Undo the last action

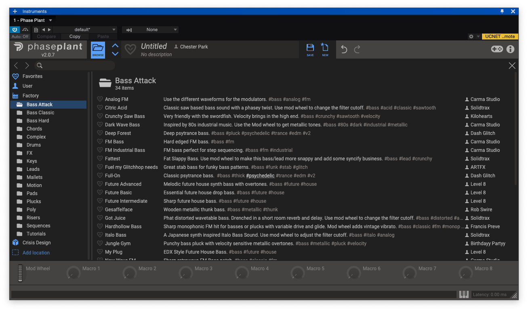[344, 49]
